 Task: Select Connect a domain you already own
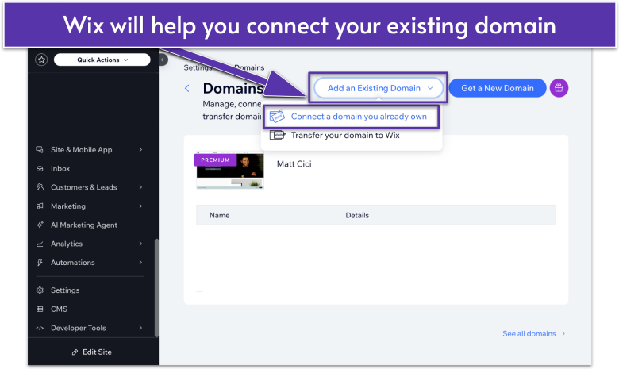pyautogui.click(x=352, y=117)
